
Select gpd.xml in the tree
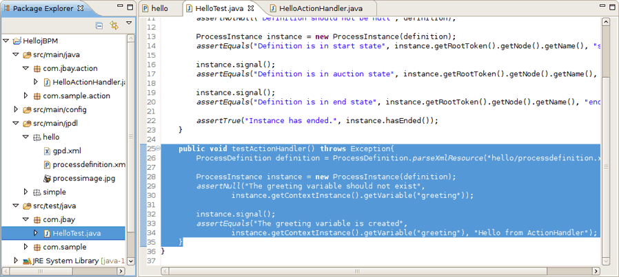pos(67,151)
